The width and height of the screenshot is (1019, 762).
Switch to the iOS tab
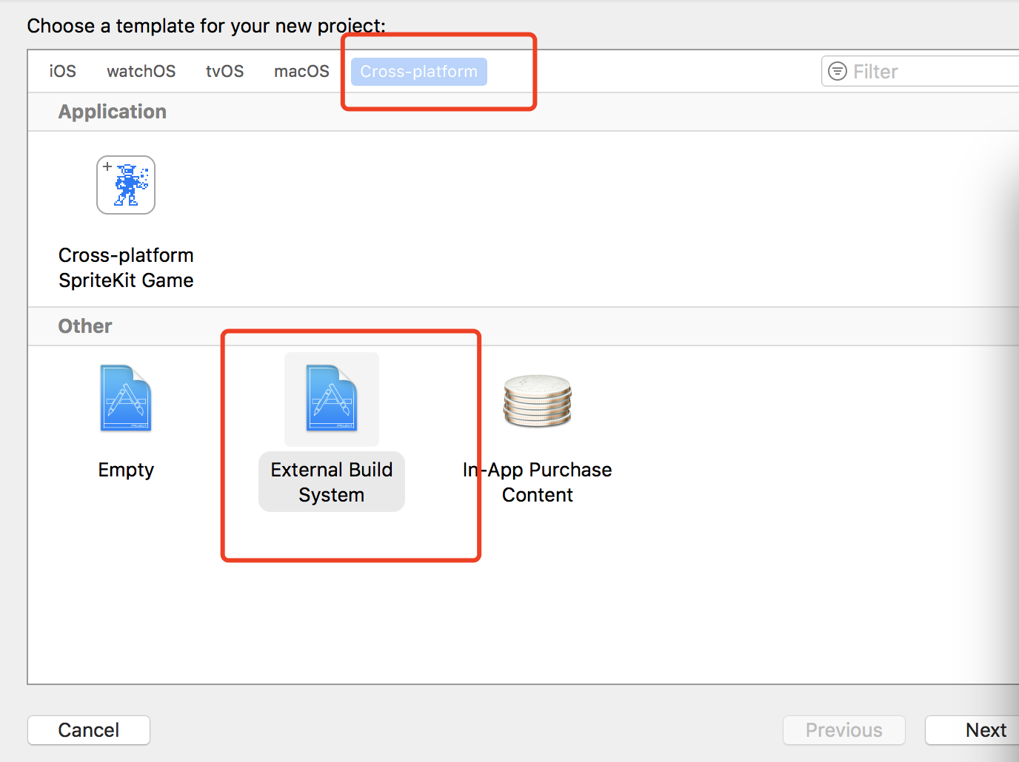[x=63, y=71]
